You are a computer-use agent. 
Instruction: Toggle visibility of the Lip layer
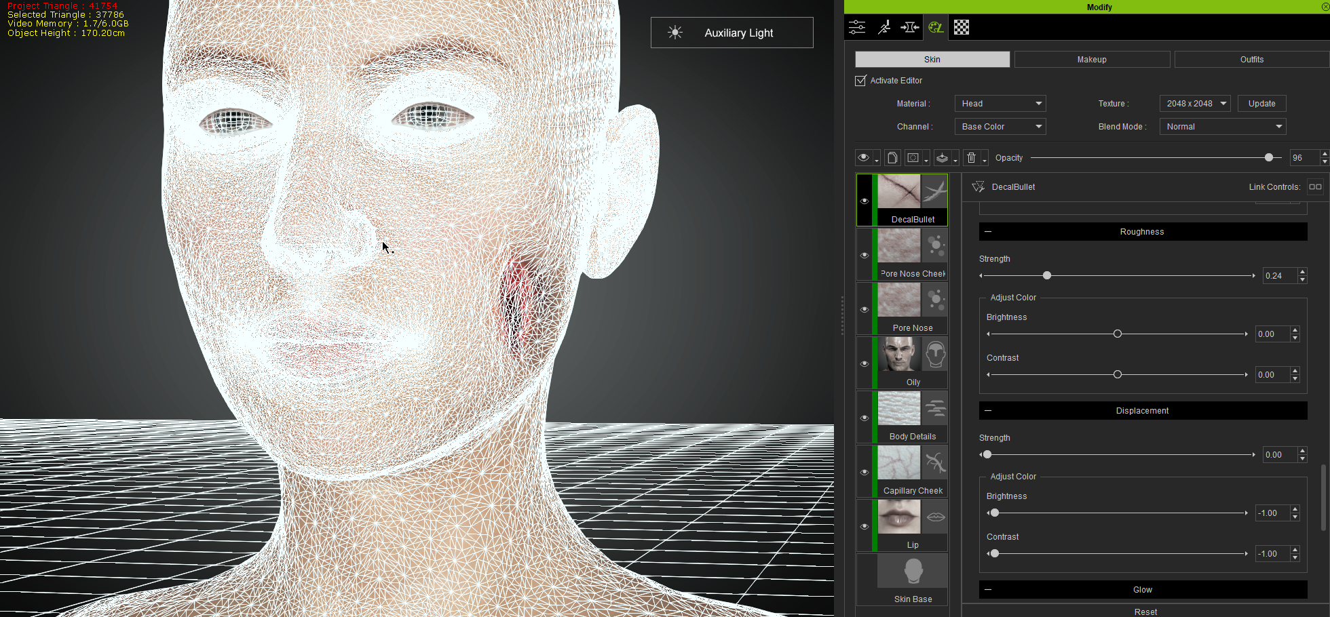tap(864, 527)
